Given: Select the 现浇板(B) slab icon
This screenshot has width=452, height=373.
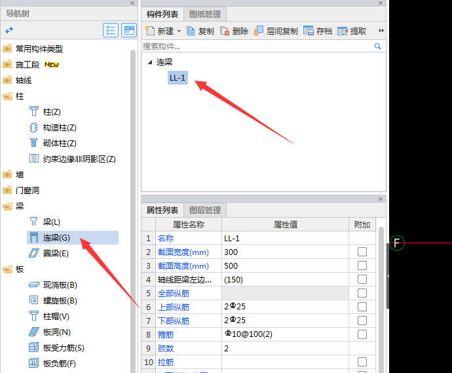Looking at the screenshot, I should (33, 285).
